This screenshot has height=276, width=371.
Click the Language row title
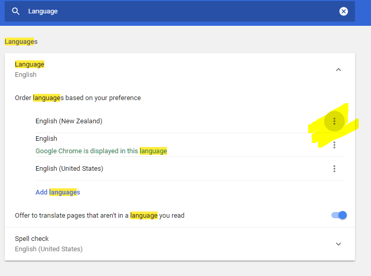click(x=29, y=64)
